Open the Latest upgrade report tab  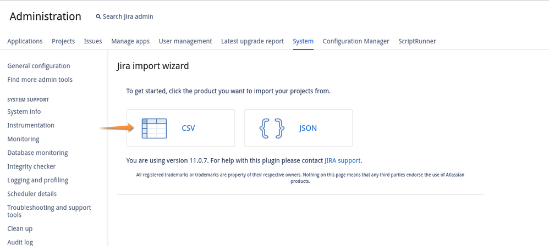click(x=252, y=41)
